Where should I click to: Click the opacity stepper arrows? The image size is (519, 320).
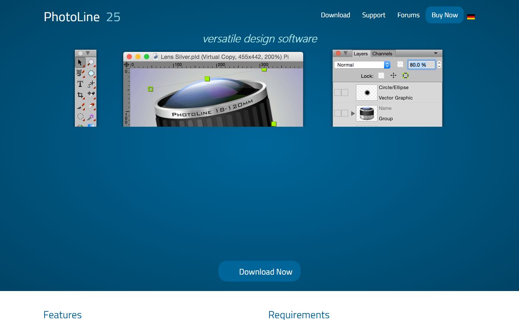(439, 64)
